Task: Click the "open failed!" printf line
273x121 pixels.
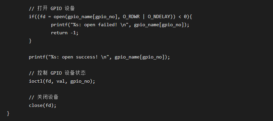Action: [x=120, y=25]
